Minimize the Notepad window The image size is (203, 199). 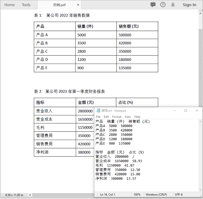click(x=175, y=110)
